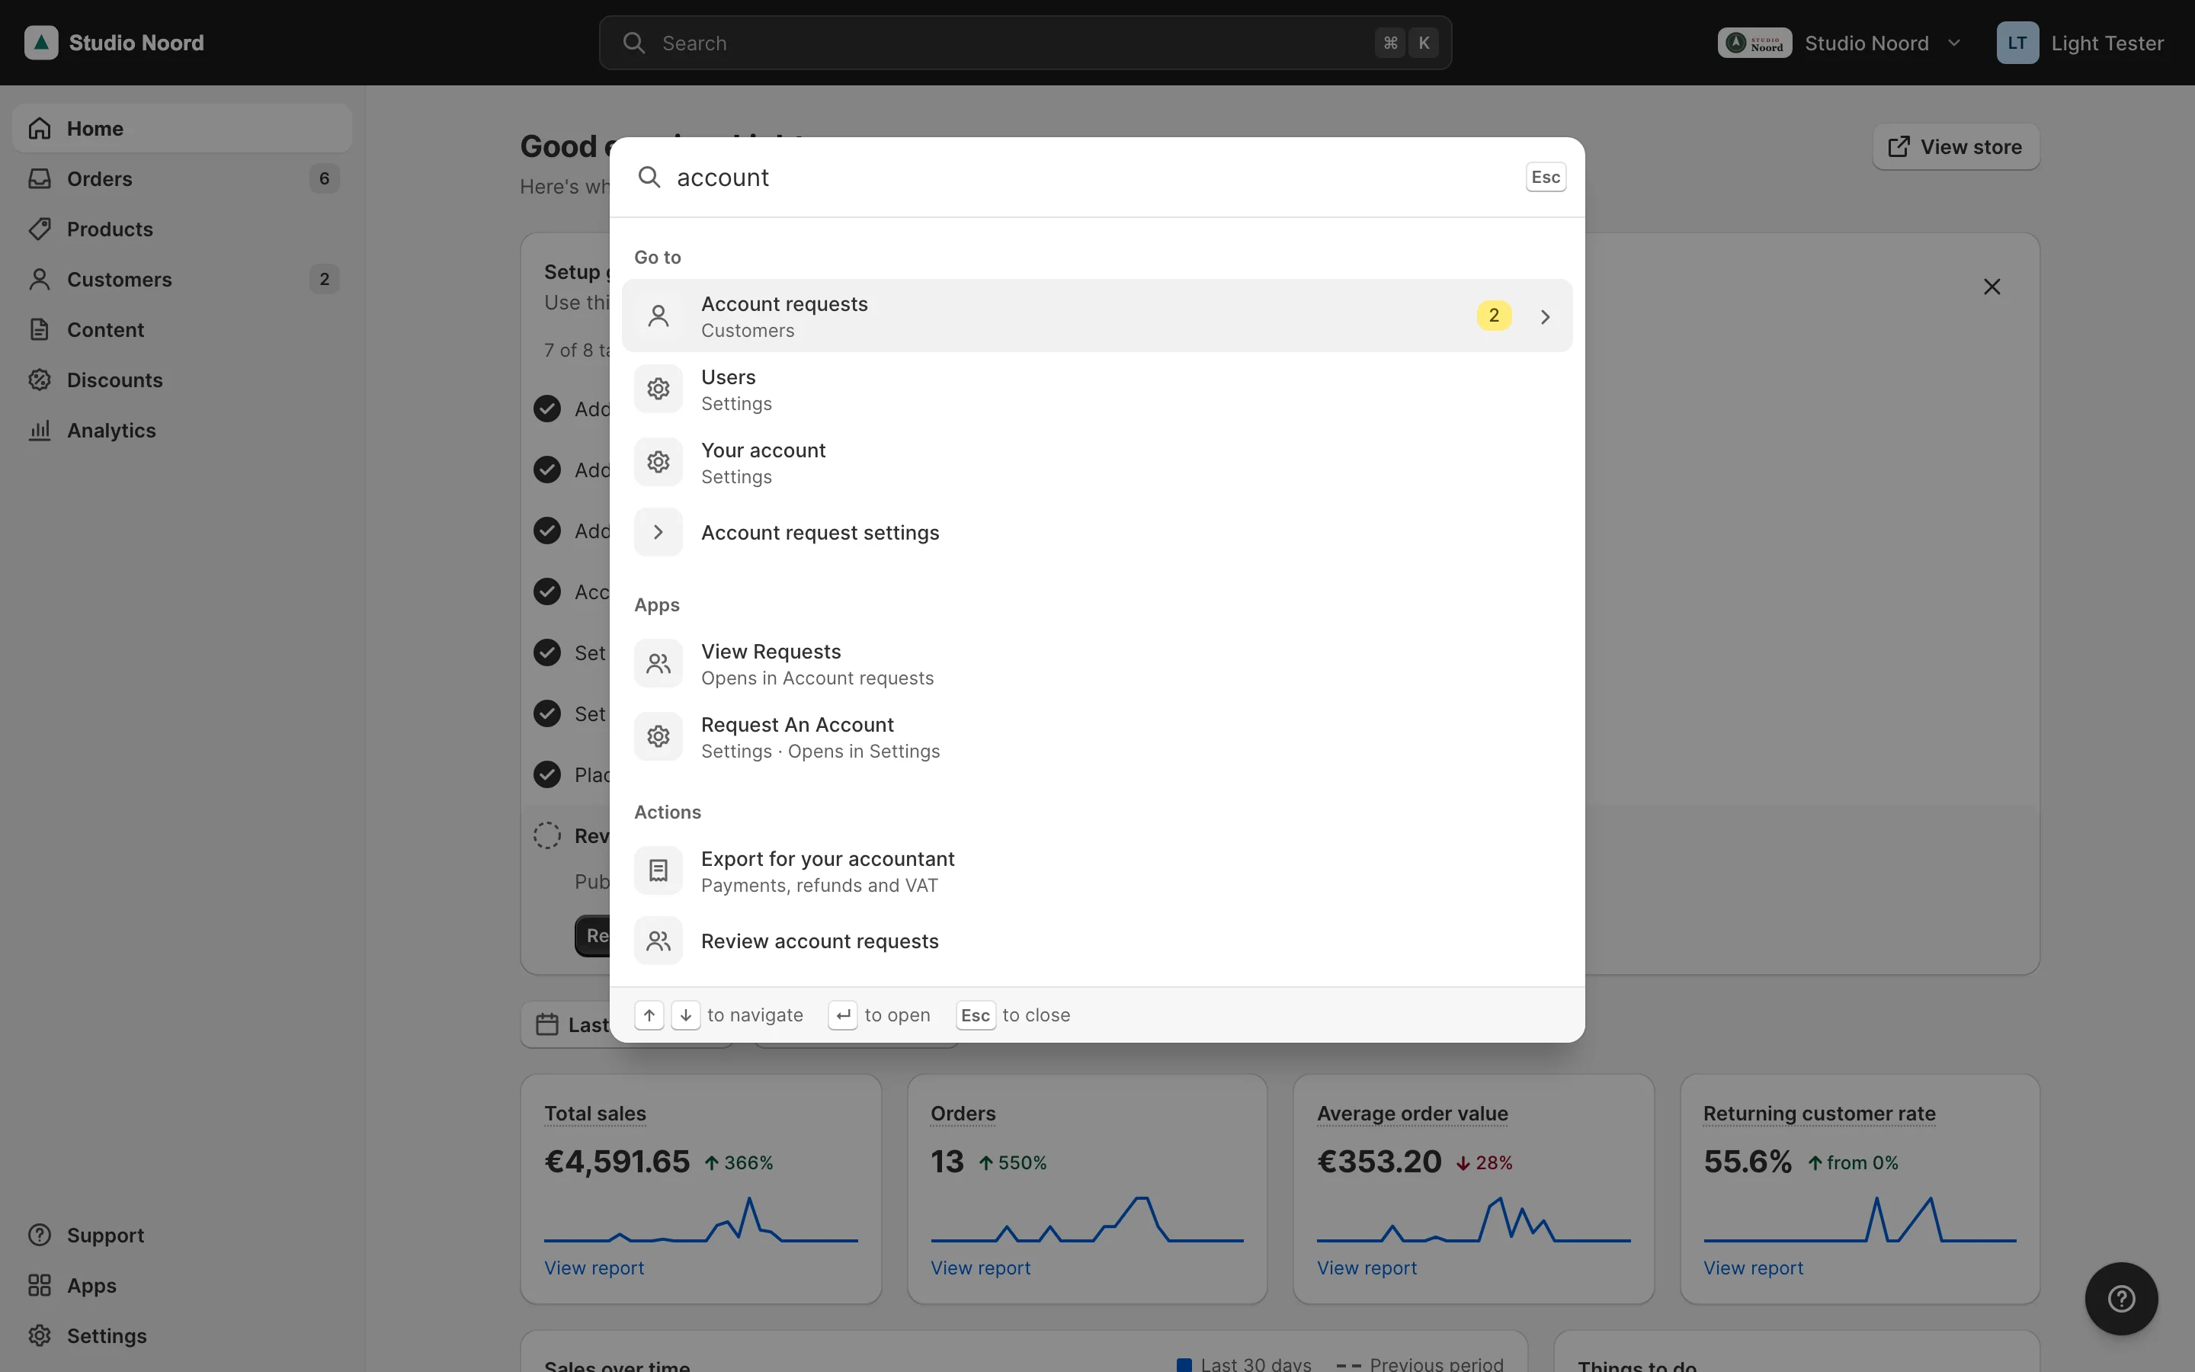Viewport: 2195px width, 1372px height.
Task: Click the Account request settings chevron icon
Action: point(658,533)
